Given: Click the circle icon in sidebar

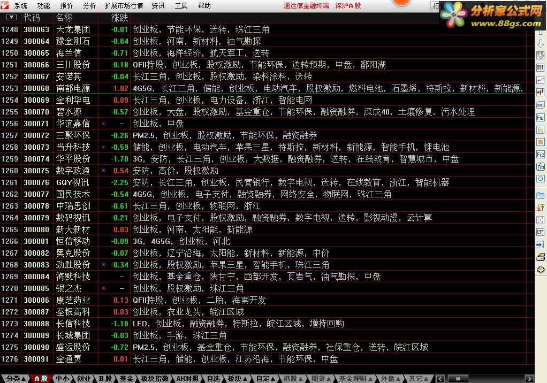Looking at the screenshot, I should [540, 179].
